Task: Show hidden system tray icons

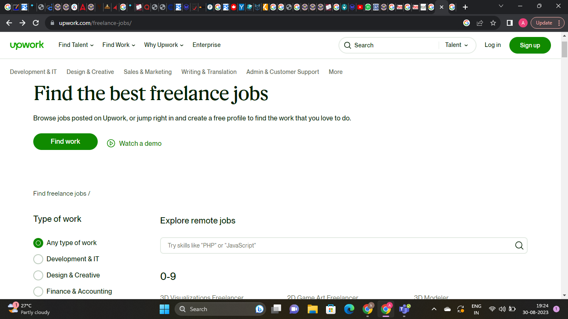Action: [x=434, y=309]
